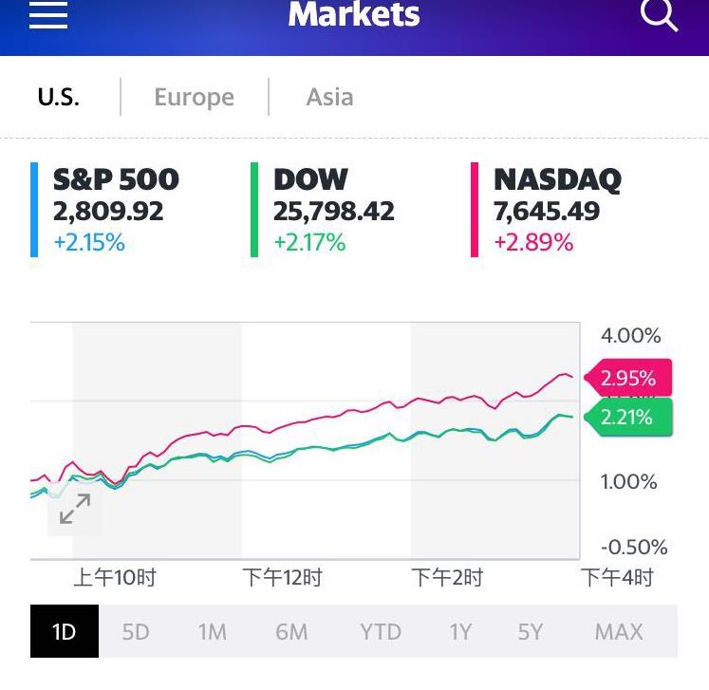The height and width of the screenshot is (690, 709).
Task: Choose the 5Y chart range
Action: (530, 631)
